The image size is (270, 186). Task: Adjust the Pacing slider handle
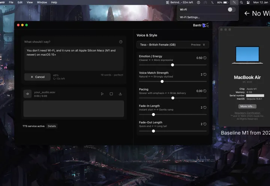pos(173,98)
